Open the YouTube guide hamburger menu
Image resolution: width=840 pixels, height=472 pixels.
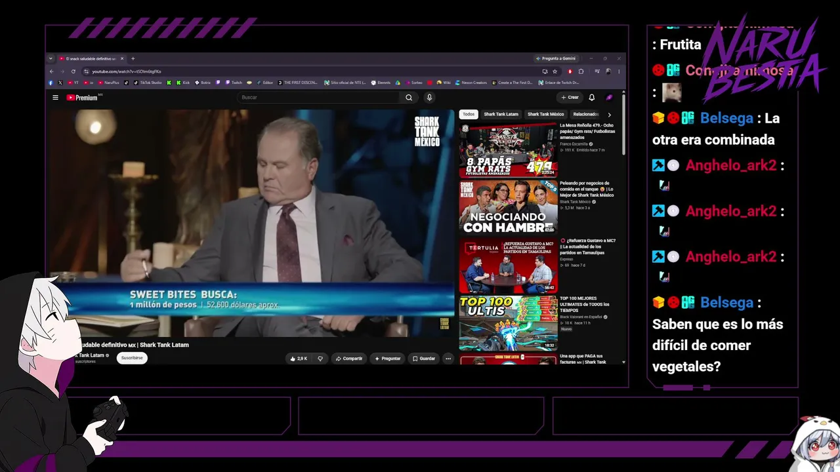(55, 98)
